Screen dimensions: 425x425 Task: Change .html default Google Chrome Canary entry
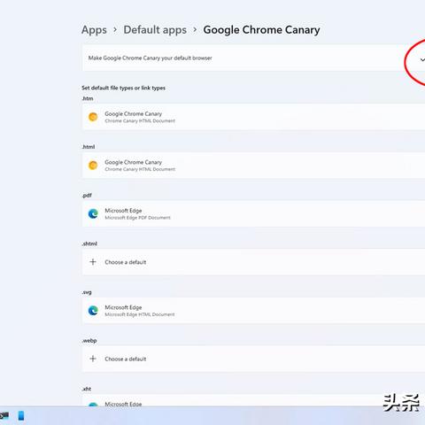point(253,166)
